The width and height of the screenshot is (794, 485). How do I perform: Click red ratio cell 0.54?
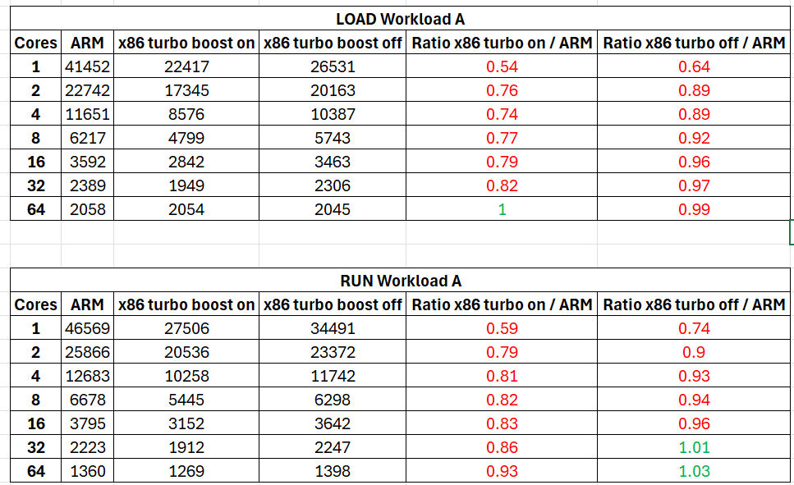point(502,66)
